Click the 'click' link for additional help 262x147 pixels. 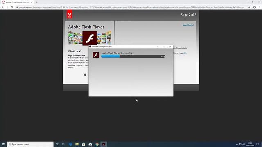point(185,53)
